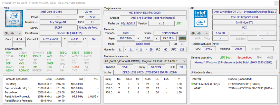The height and width of the screenshot is (105, 280).
Task: Click the DDR3 SDRAM memory type field
Action: tap(170, 33)
